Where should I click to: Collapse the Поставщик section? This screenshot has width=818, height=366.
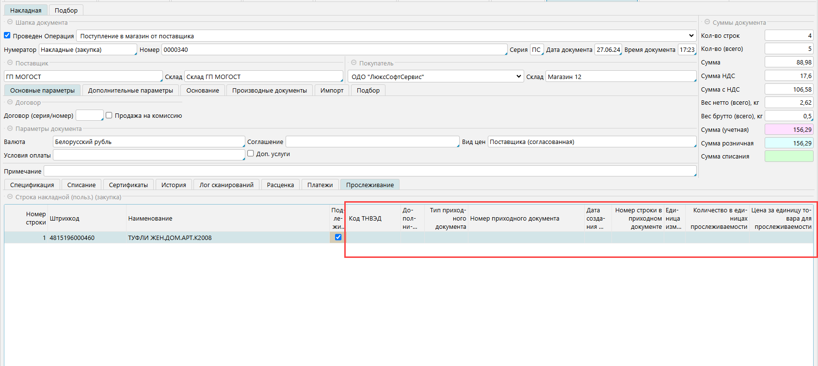pos(10,63)
